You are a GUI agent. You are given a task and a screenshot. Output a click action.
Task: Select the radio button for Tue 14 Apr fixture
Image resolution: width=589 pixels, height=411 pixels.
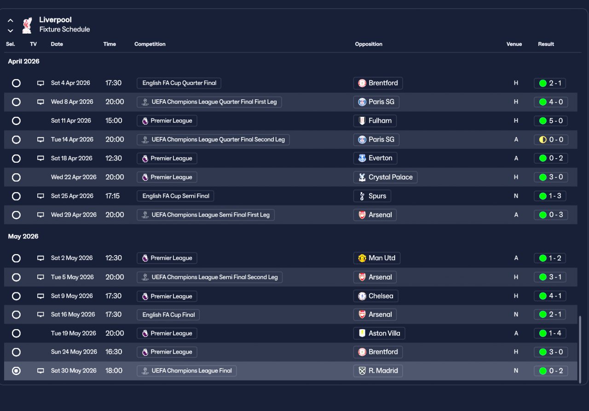pyautogui.click(x=16, y=140)
